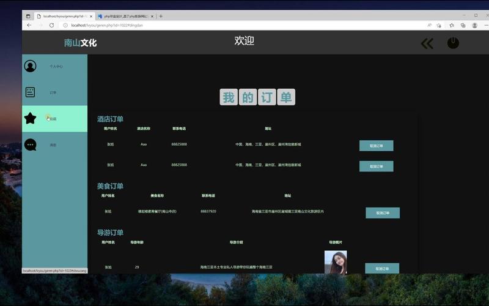The image size is (489, 306).
Task: Click the tour guide introduction text
Action: pos(236,267)
